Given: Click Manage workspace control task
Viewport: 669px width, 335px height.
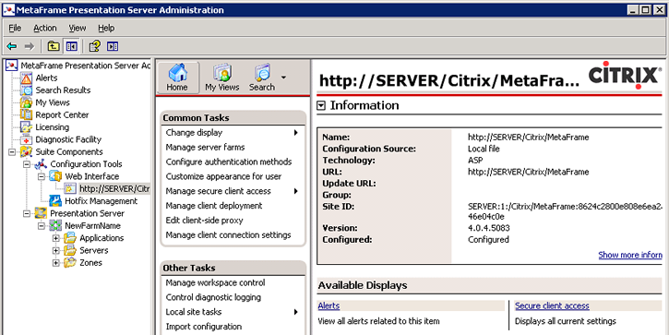Looking at the screenshot, I should tap(215, 283).
